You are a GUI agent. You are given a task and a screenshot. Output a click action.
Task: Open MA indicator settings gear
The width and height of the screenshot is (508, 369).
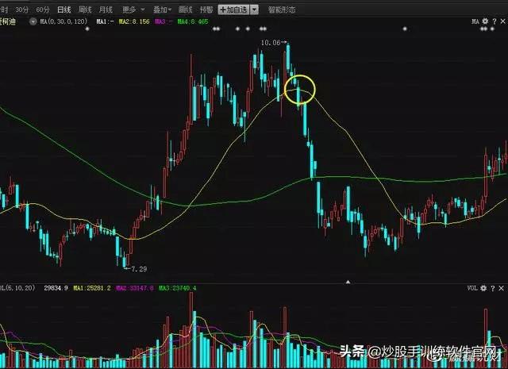click(485, 21)
